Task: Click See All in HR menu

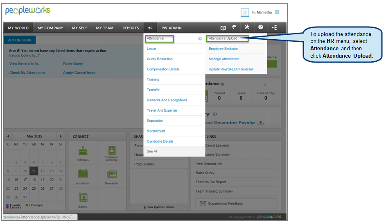Action: click(152, 151)
